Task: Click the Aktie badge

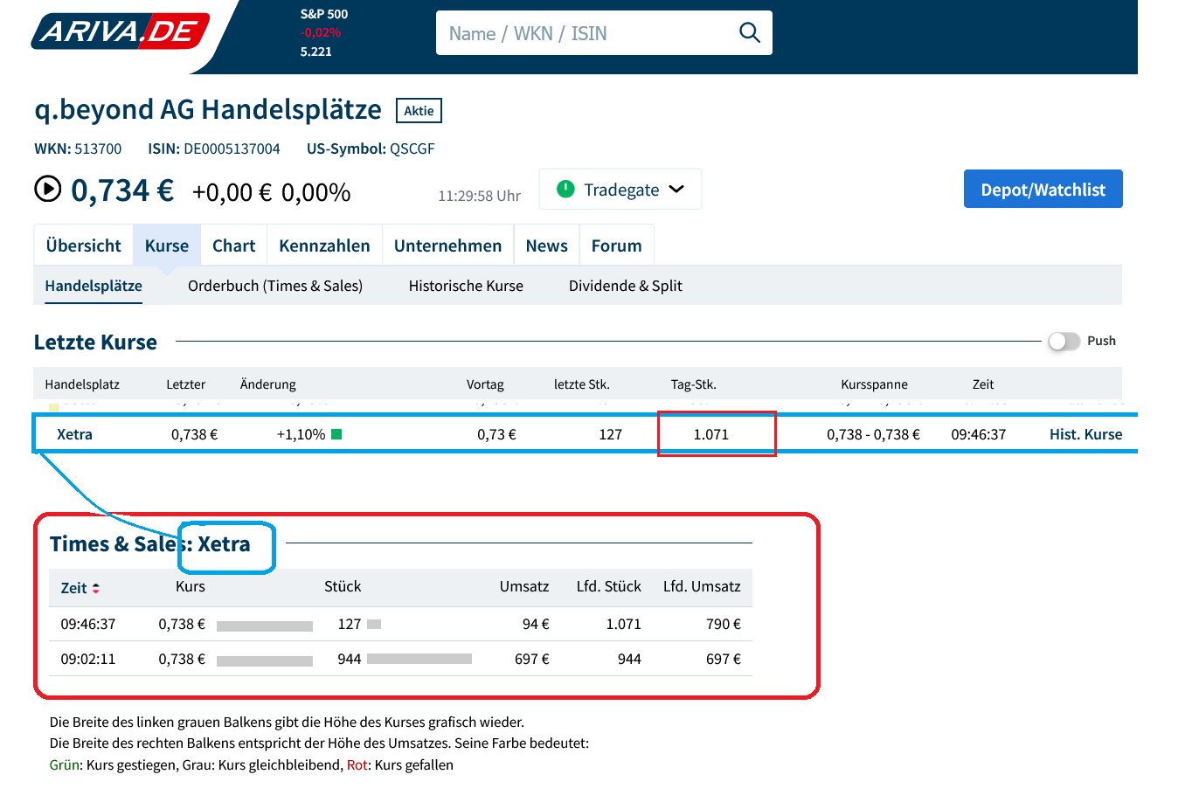Action: pyautogui.click(x=419, y=111)
